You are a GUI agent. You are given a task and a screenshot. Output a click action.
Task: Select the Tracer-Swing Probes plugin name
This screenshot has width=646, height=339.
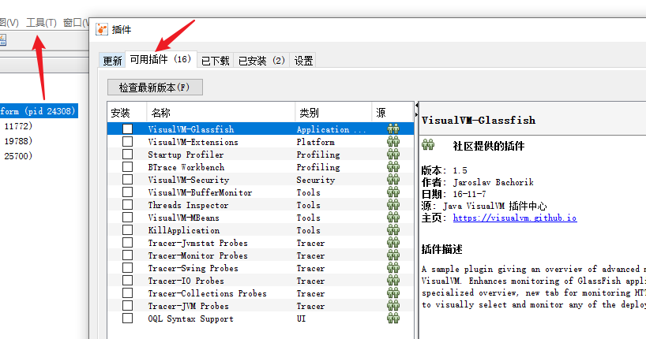coord(193,268)
